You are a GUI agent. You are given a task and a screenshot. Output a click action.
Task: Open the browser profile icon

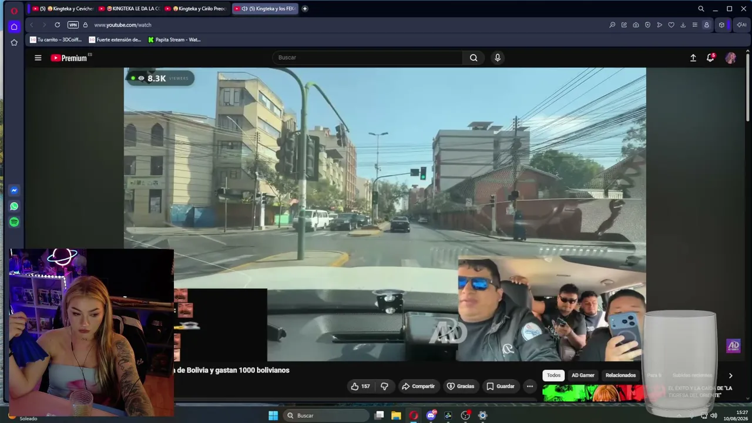click(706, 25)
